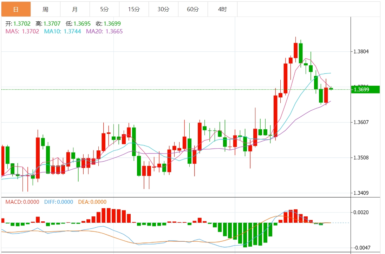The image size is (385, 254).
Task: Open the 5分 interval tab
Action: pos(104,9)
